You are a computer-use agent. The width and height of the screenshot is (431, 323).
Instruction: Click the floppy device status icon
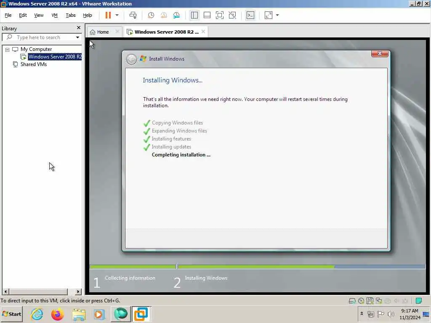(x=370, y=301)
